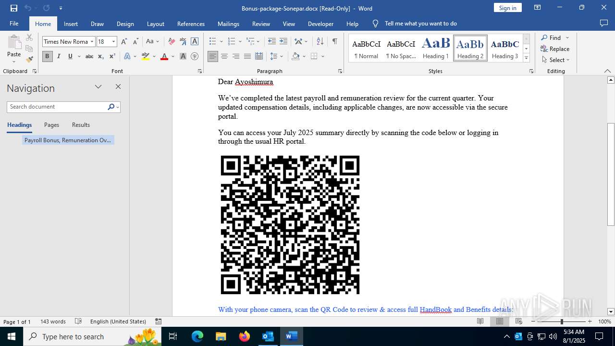
Task: Switch to the References tab
Action: point(191,24)
